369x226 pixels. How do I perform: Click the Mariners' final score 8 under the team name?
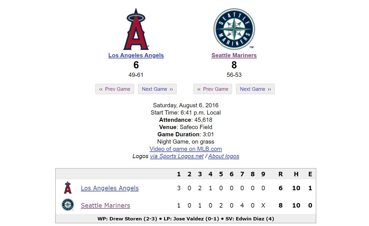pyautogui.click(x=234, y=65)
